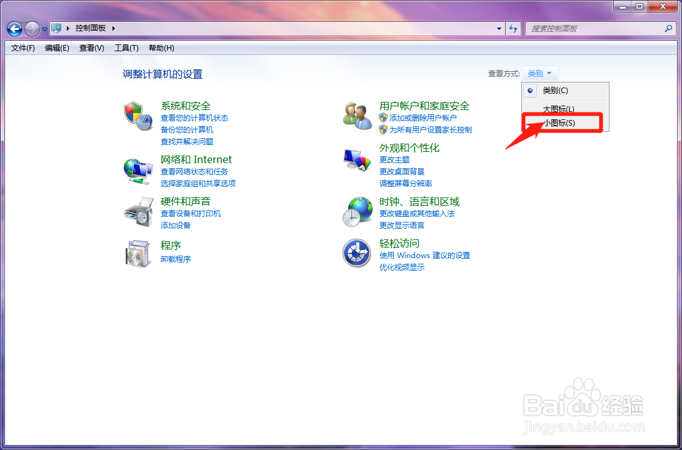Open 时钟、语言和区域 category heading
This screenshot has width=682, height=450.
[419, 202]
